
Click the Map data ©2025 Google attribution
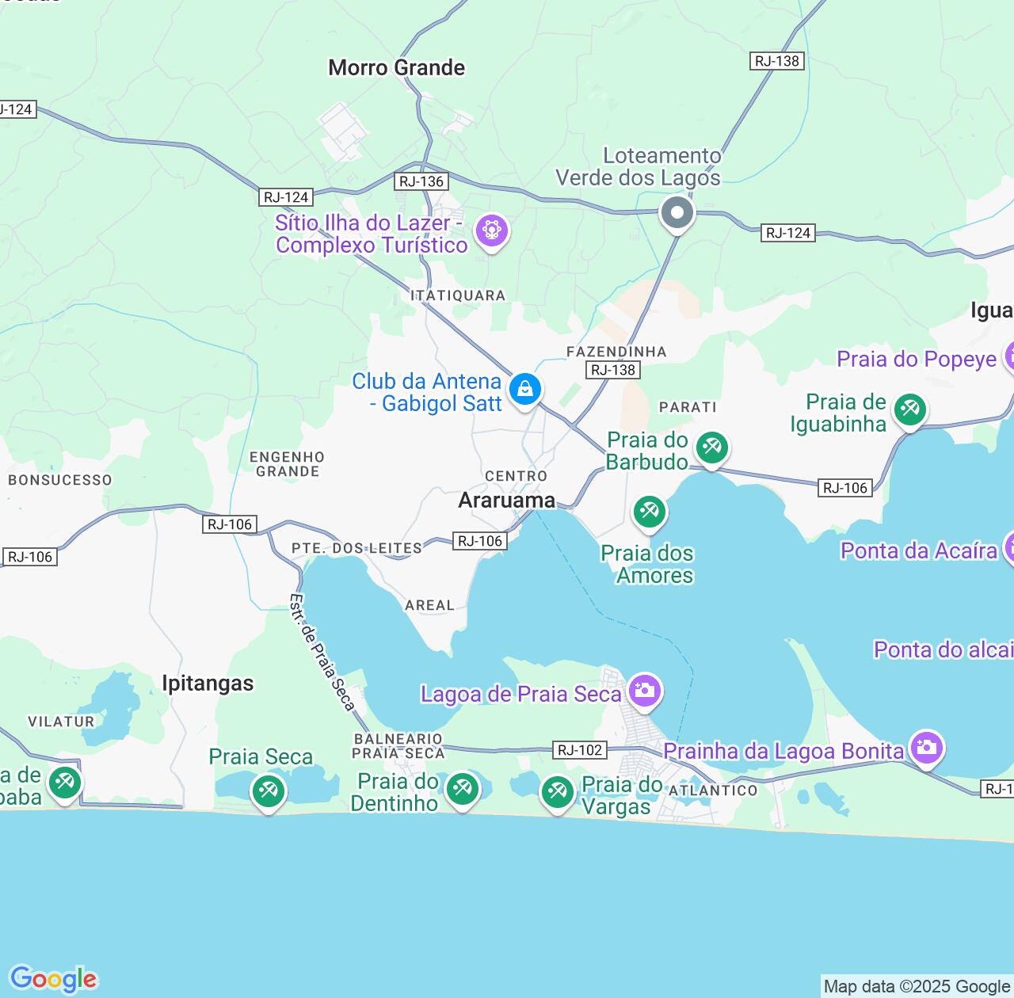click(916, 986)
